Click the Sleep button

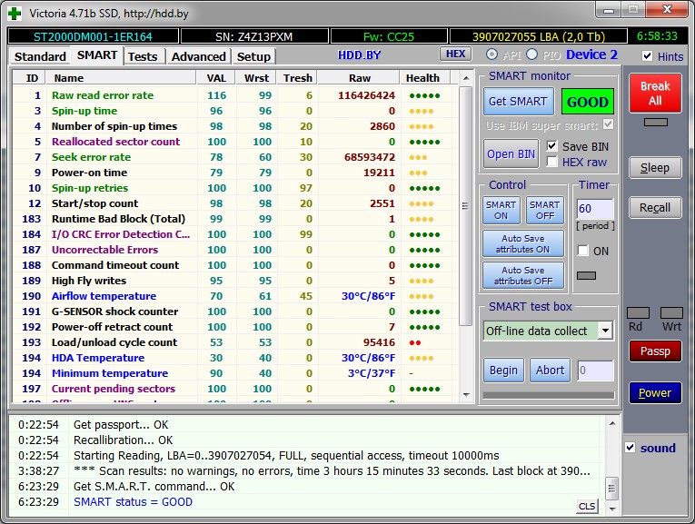655,168
